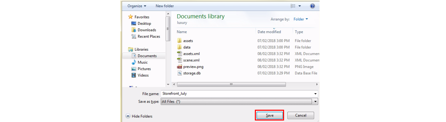Open the view options dropdown arrow
Screen dimensions: 446x122
pos(300,6)
